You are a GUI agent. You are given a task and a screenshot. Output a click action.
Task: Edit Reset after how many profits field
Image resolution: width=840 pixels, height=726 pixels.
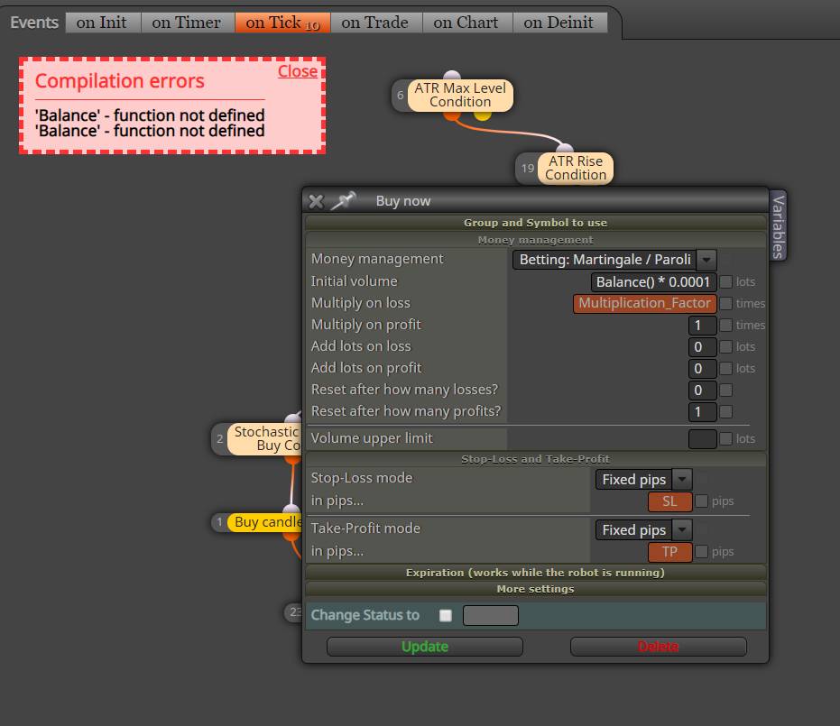click(702, 412)
